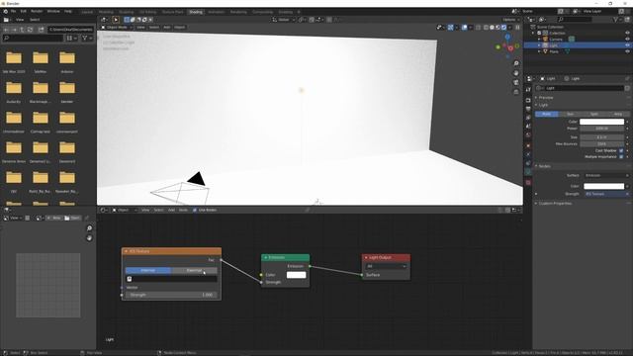Switch to wireframe viewport shading mode
The width and height of the screenshot is (633, 356).
(486, 28)
